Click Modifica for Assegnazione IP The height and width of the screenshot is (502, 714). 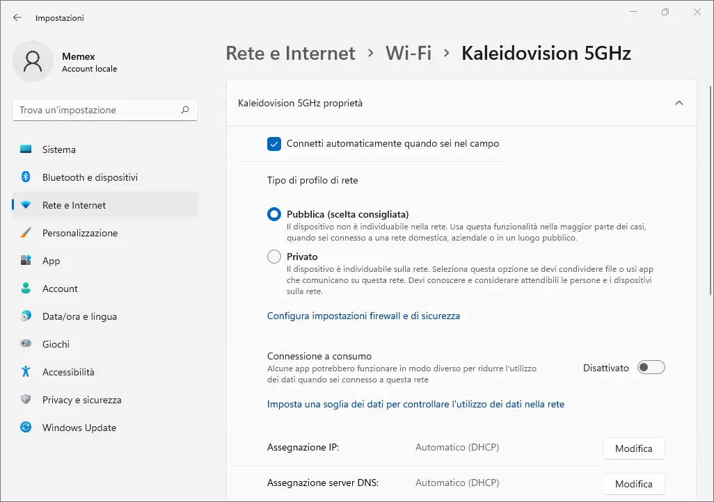[634, 448]
